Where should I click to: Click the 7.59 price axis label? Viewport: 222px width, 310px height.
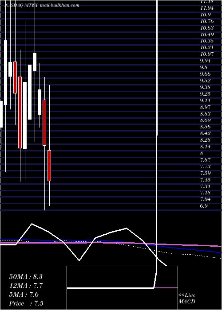[x=205, y=173]
